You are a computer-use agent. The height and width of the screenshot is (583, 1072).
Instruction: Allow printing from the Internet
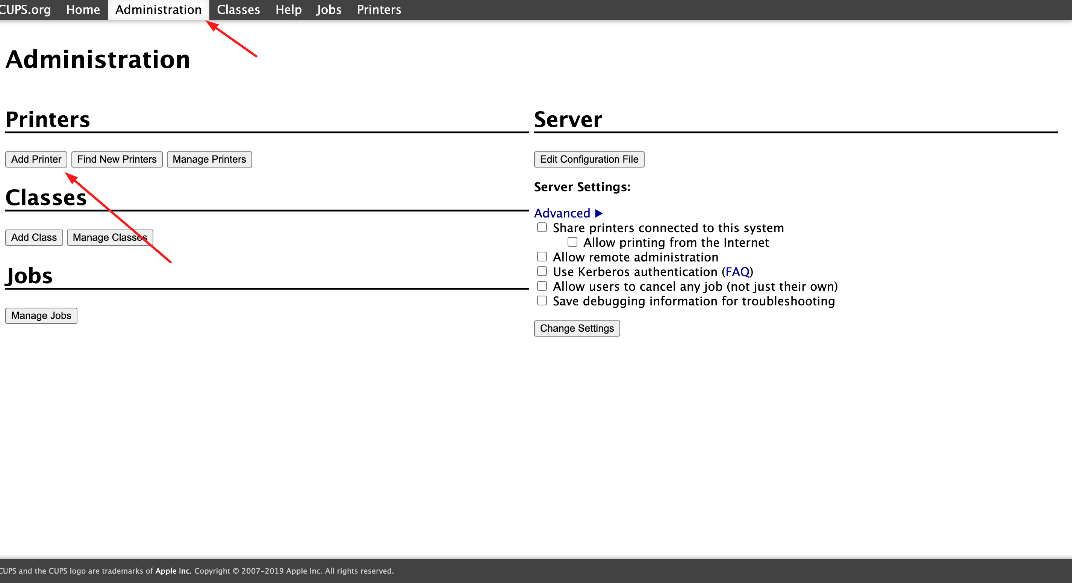572,242
